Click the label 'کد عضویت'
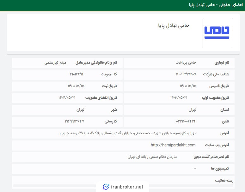Screen dimensions: 245x192 (109, 74)
